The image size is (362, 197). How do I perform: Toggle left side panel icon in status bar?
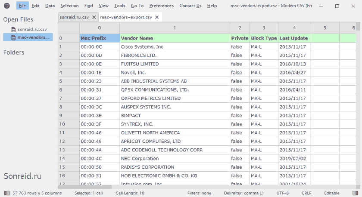click(7, 193)
